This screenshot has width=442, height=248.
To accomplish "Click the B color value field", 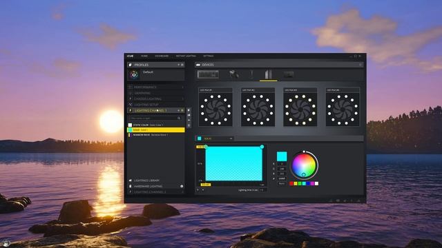I will click(x=282, y=174).
